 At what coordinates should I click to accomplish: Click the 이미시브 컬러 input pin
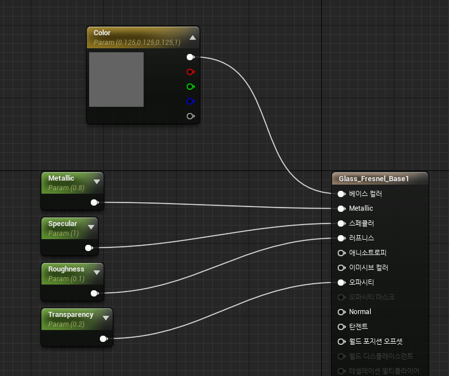(x=341, y=268)
